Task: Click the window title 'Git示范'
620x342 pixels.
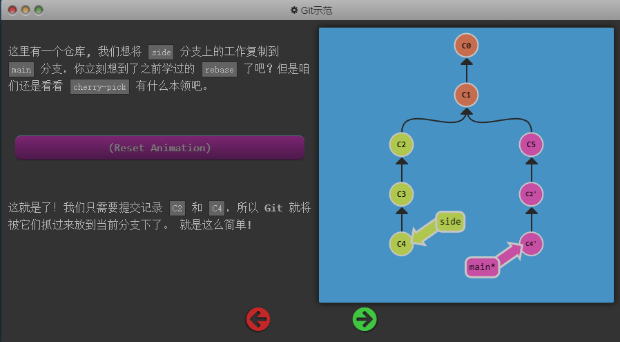Action: (316, 10)
